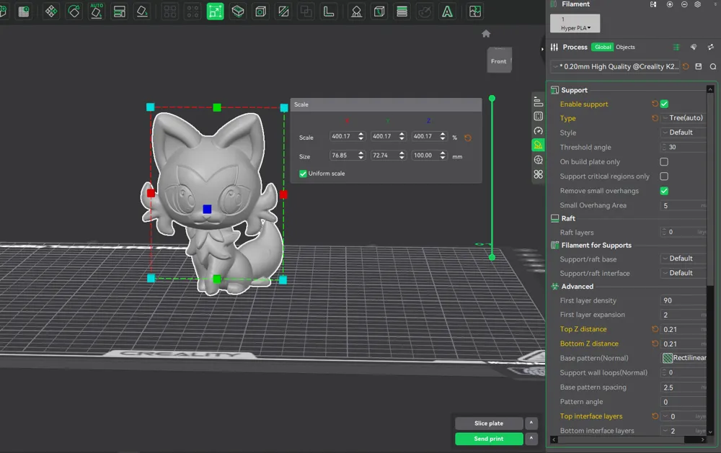Click the green layer slider bottom handle
The height and width of the screenshot is (453, 721).
pos(492,257)
